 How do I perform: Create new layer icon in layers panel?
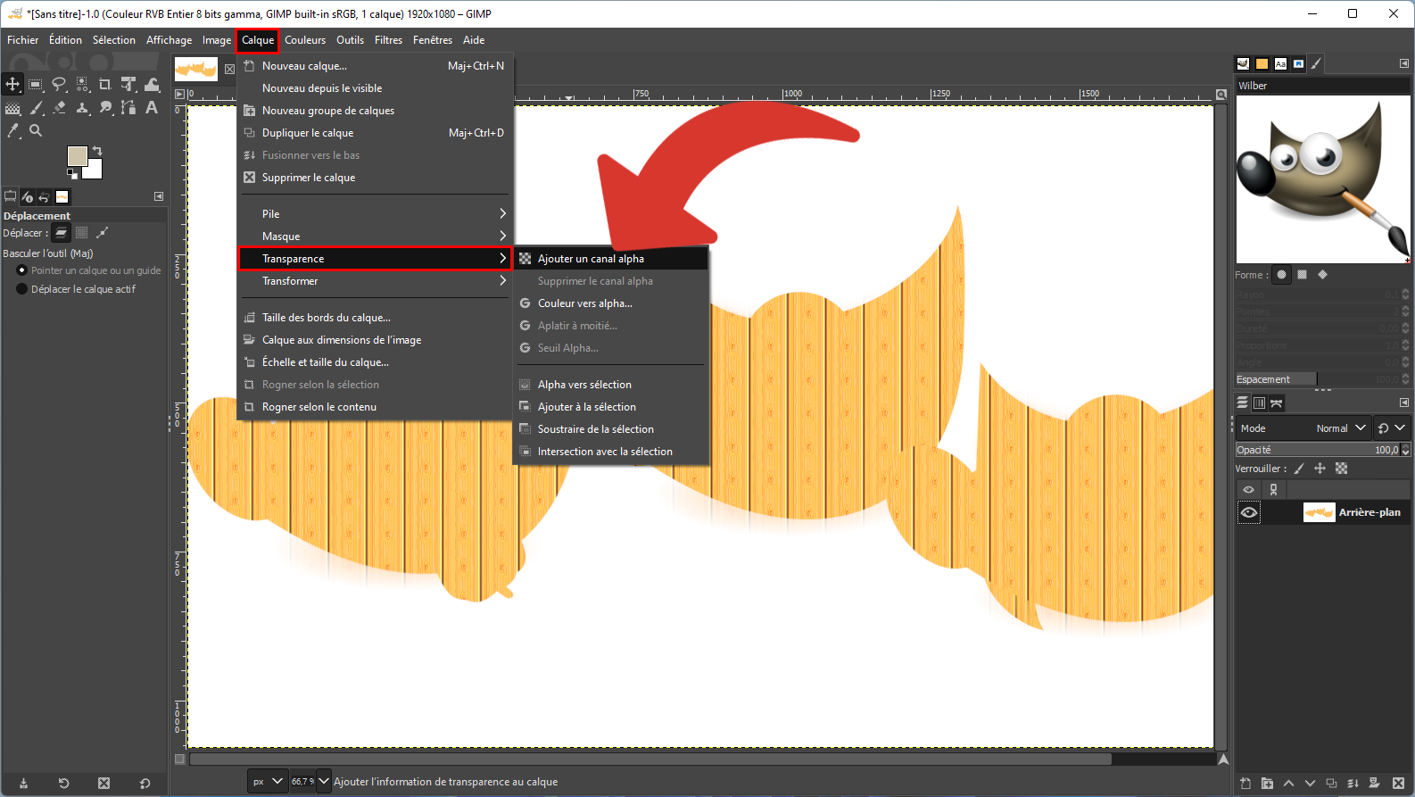[1245, 784]
